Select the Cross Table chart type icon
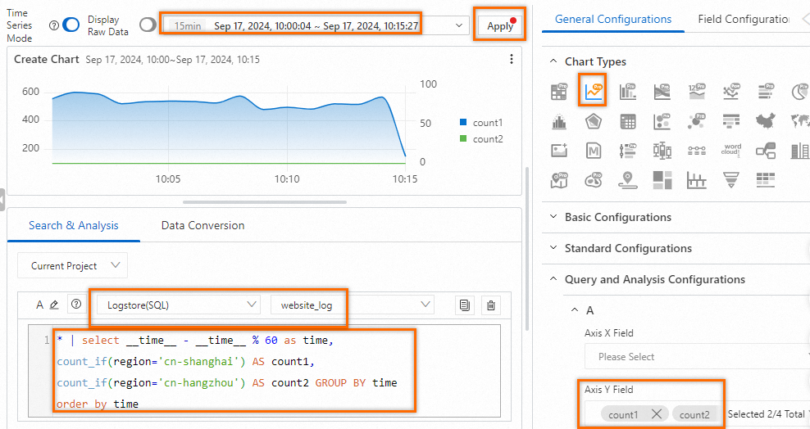810x429 pixels. coord(628,122)
